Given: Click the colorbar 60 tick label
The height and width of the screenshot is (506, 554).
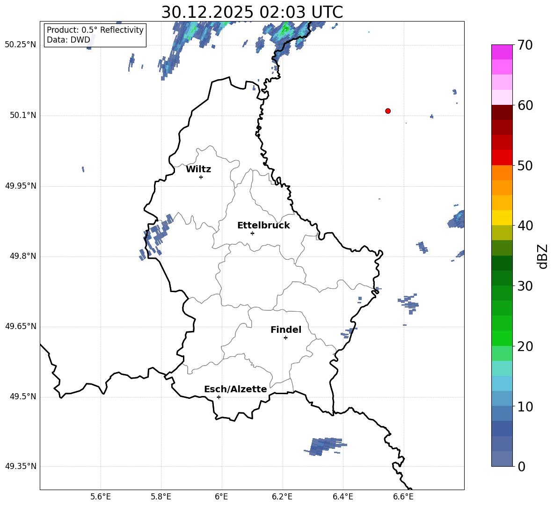Looking at the screenshot, I should pyautogui.click(x=525, y=105).
